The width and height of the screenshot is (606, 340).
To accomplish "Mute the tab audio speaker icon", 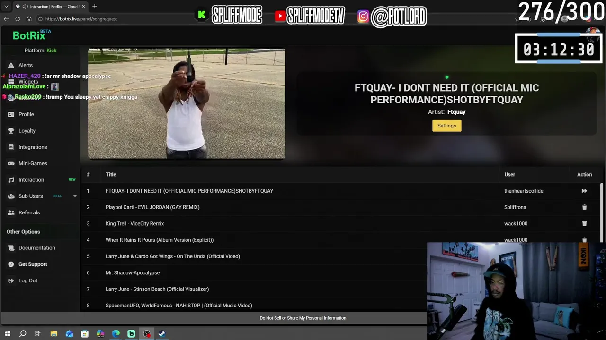I will [x=24, y=7].
